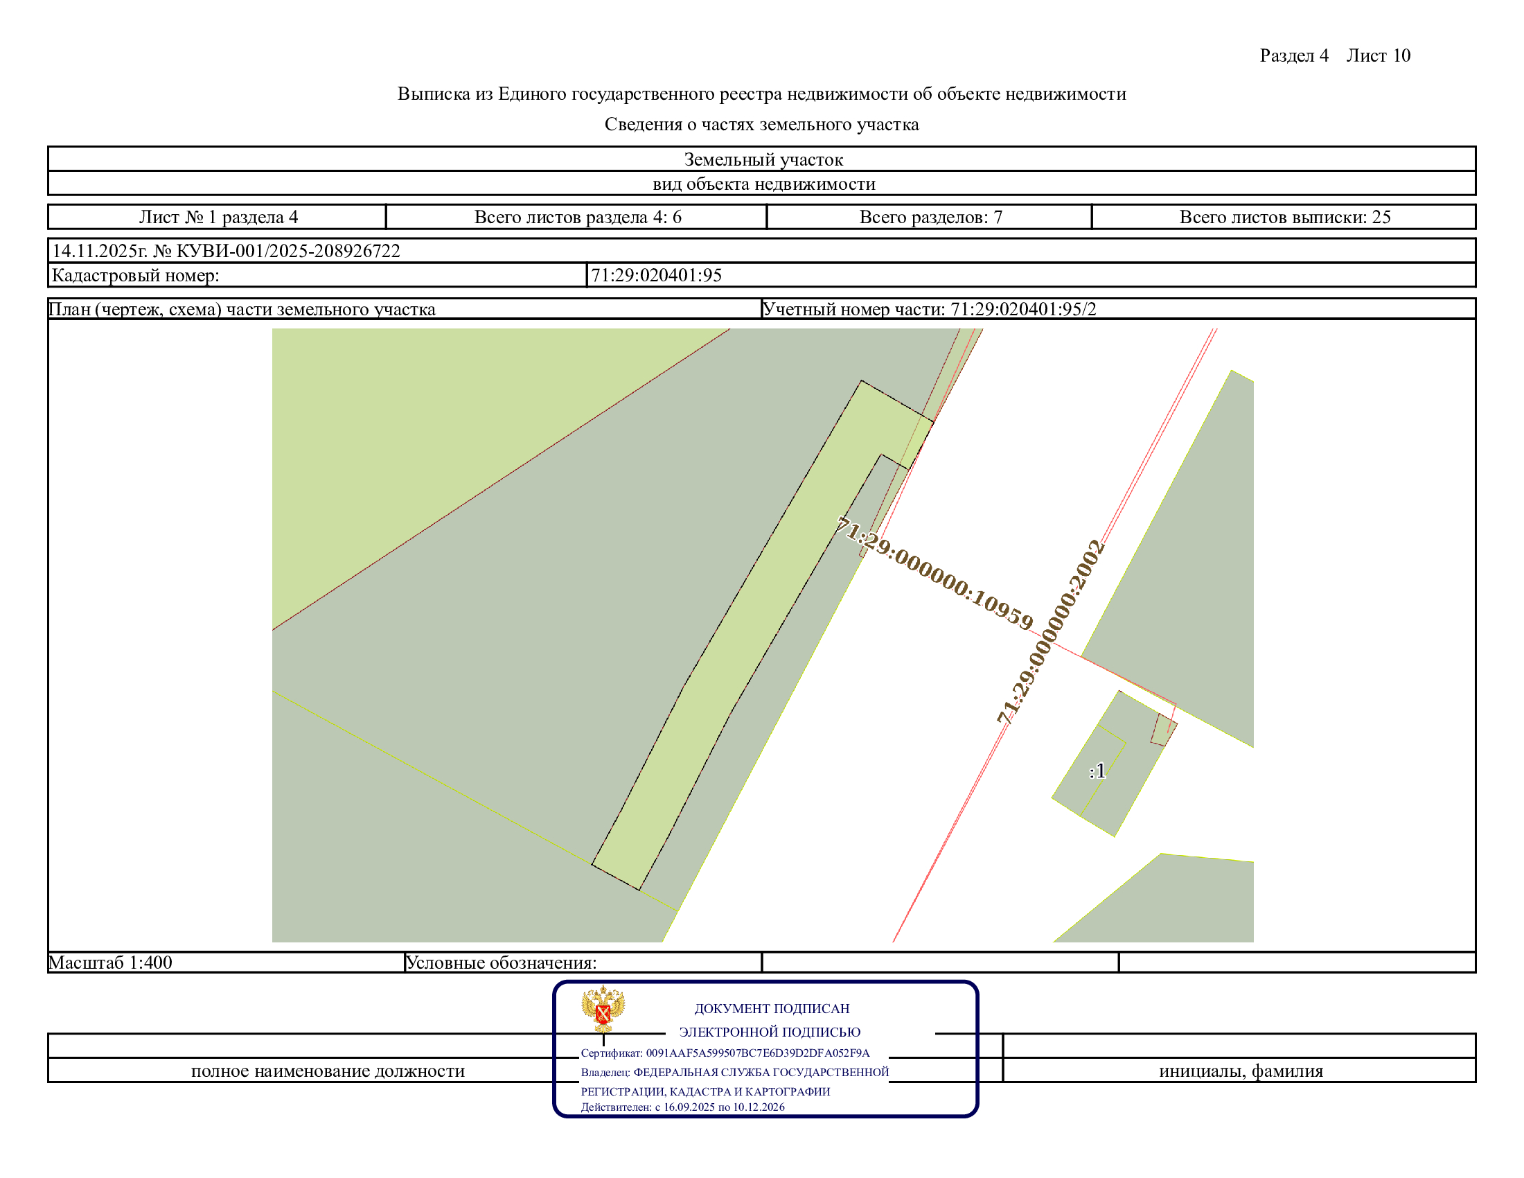Select map label 71:29:000000:10959
Screen dimensions: 1524x1178
(935, 573)
